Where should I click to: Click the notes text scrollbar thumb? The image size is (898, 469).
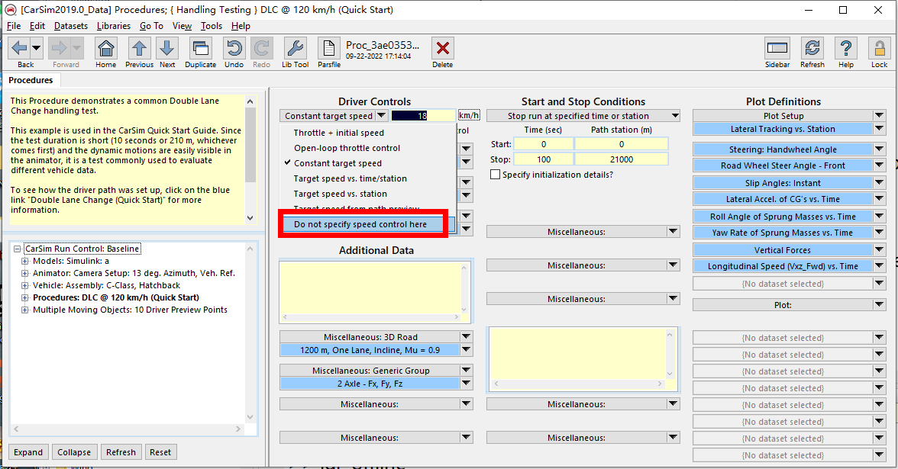point(250,144)
